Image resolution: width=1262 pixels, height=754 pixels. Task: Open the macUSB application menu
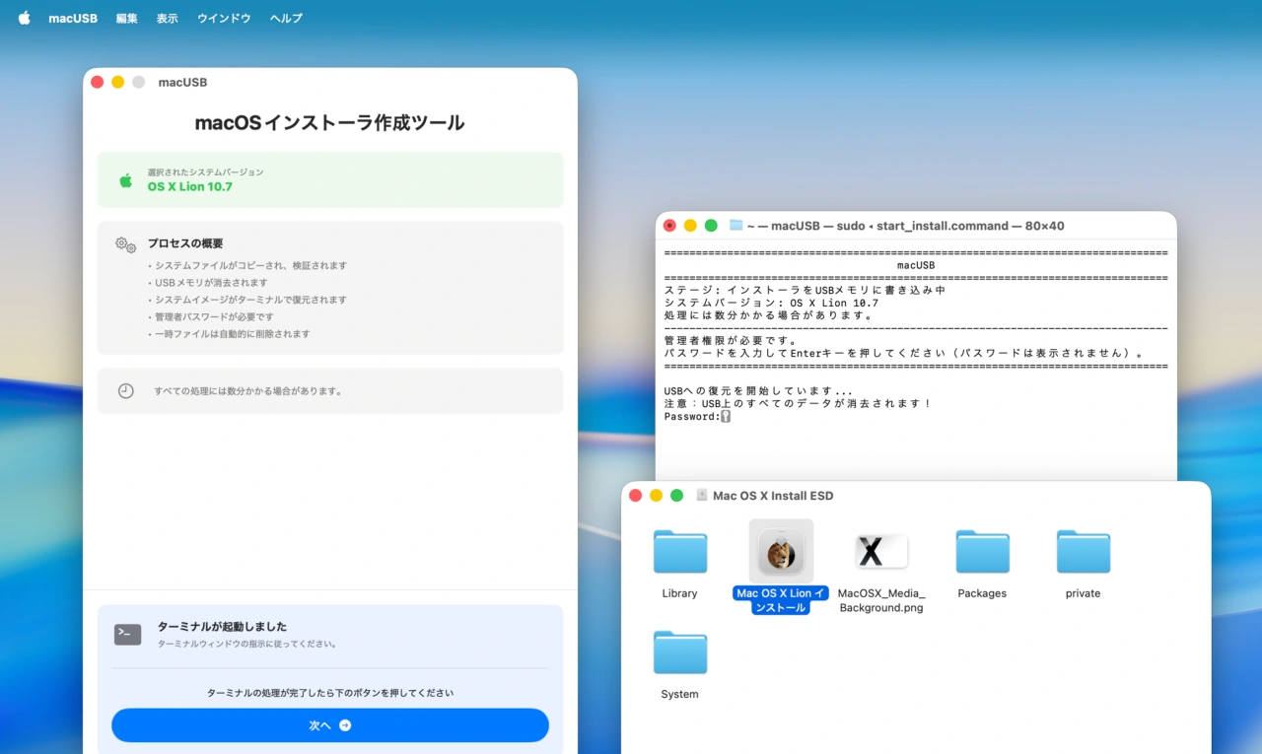pyautogui.click(x=73, y=17)
